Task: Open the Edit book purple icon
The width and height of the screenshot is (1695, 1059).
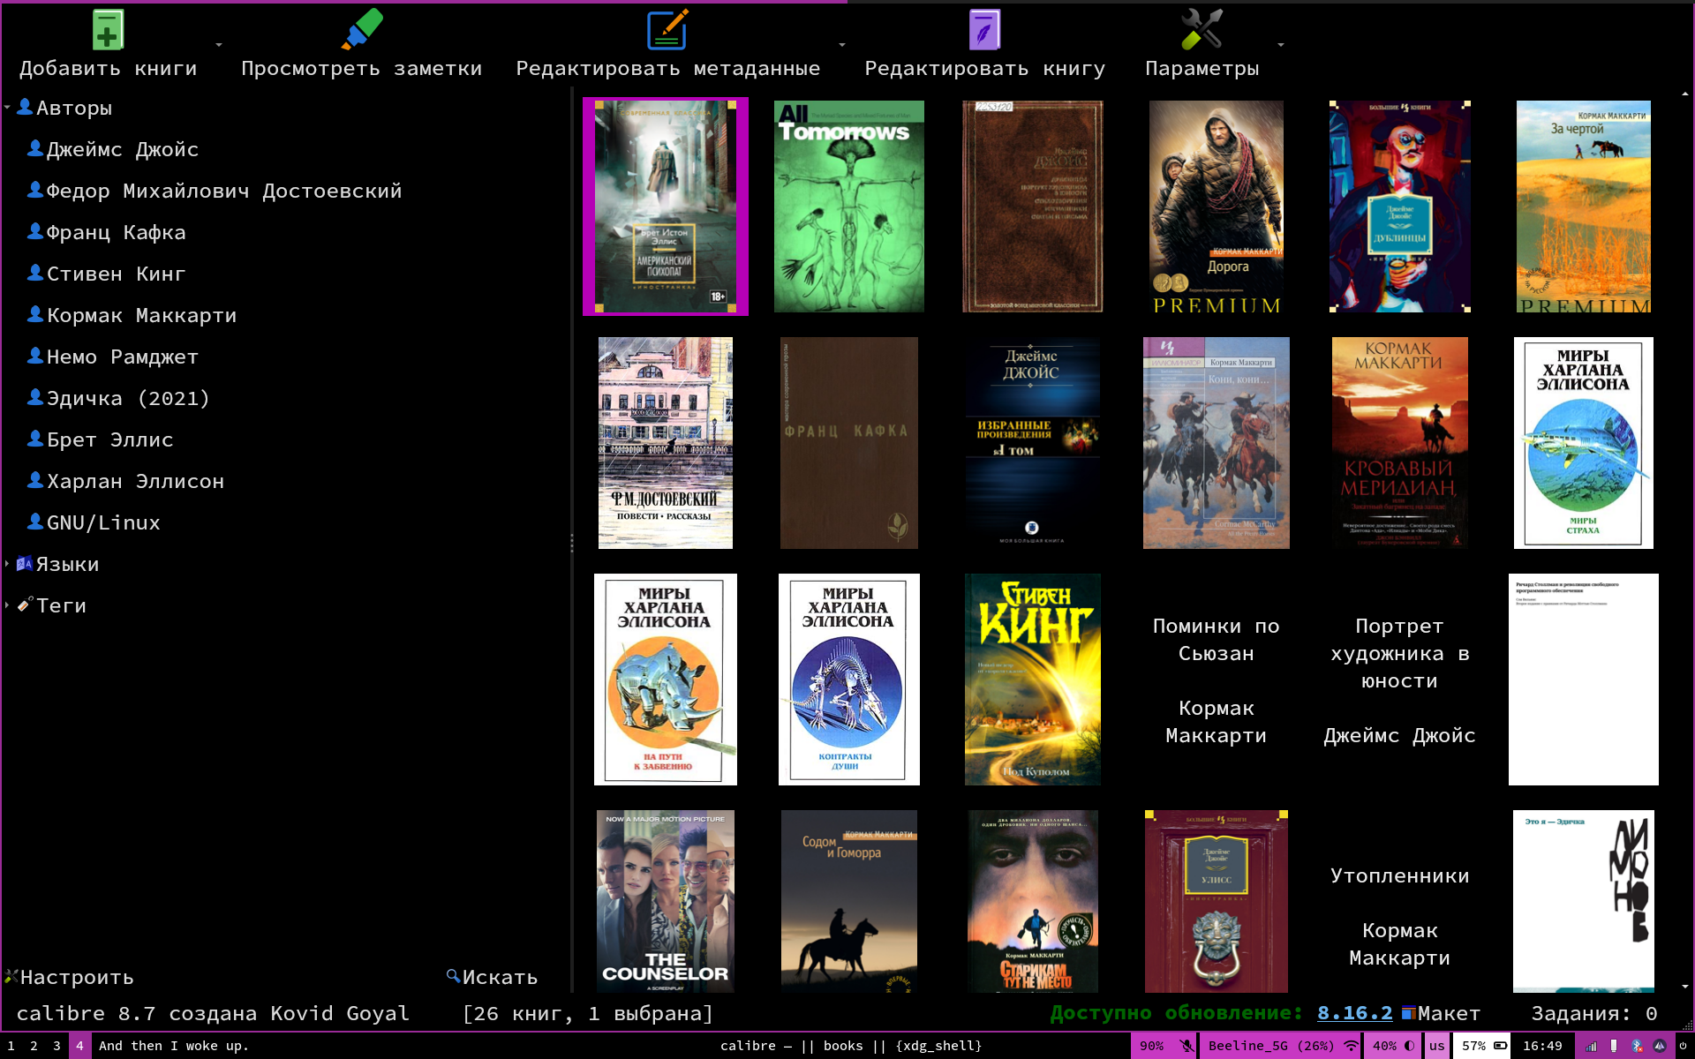Action: (984, 30)
